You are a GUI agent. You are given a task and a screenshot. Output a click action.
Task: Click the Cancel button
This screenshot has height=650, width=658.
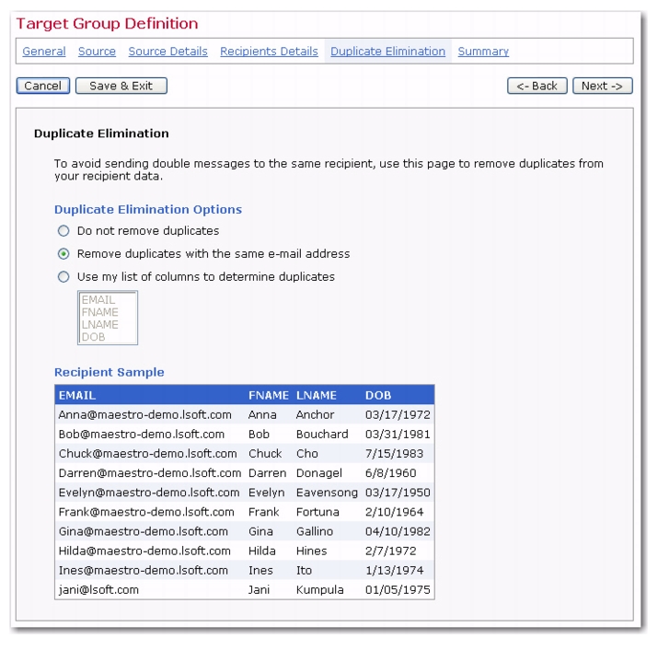(43, 86)
